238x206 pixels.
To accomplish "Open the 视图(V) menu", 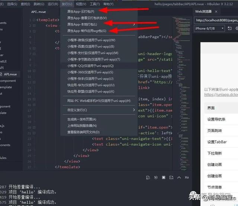I will (x=81, y=4).
